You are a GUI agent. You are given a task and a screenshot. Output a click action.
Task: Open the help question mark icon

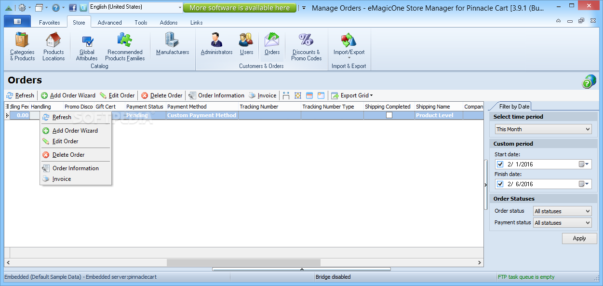(x=56, y=7)
